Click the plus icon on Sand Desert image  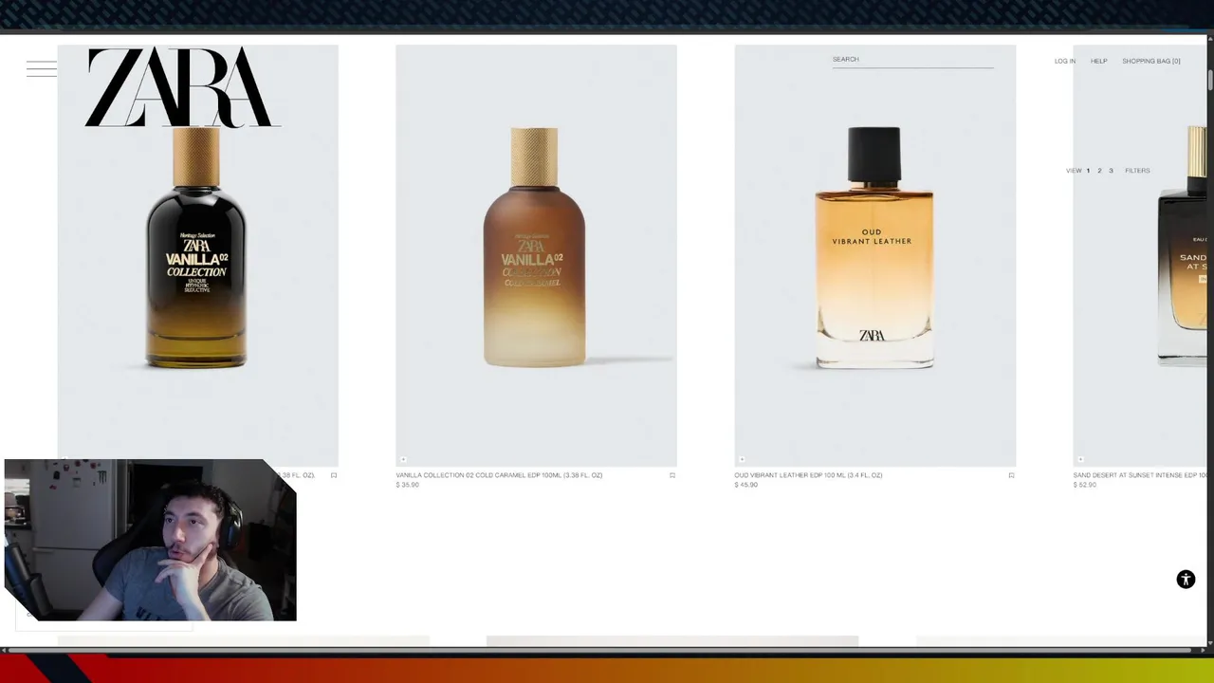pos(1080,459)
